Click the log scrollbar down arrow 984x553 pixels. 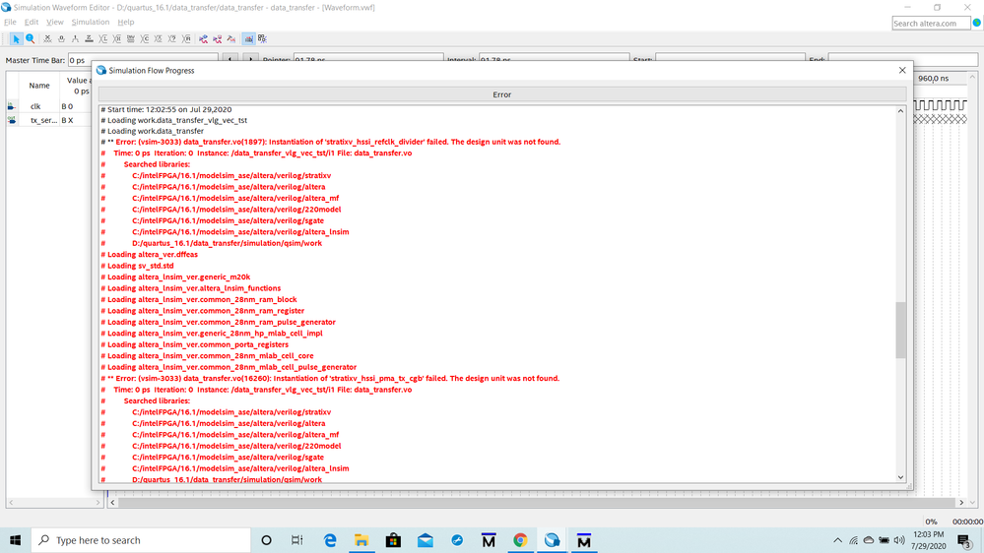click(x=900, y=477)
